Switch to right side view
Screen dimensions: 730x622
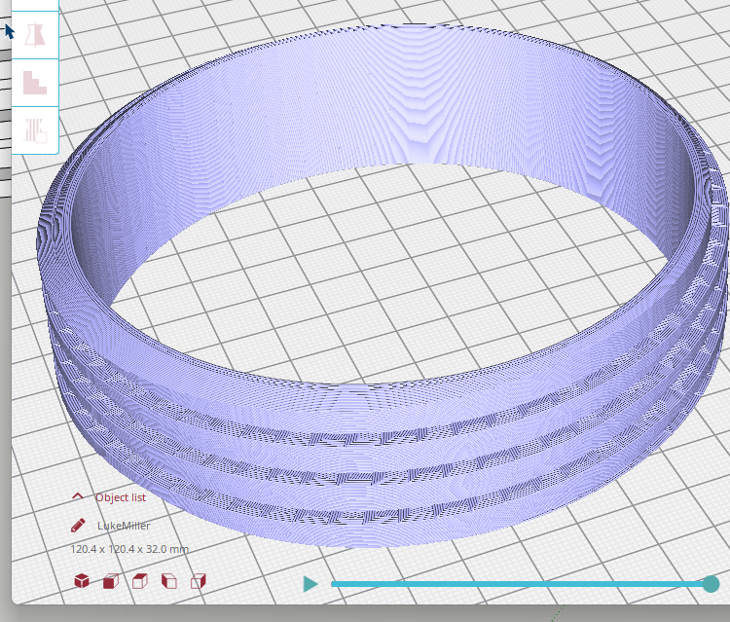[x=199, y=581]
